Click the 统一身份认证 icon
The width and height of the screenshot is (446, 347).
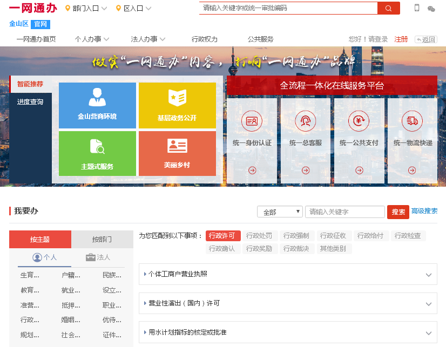point(252,121)
